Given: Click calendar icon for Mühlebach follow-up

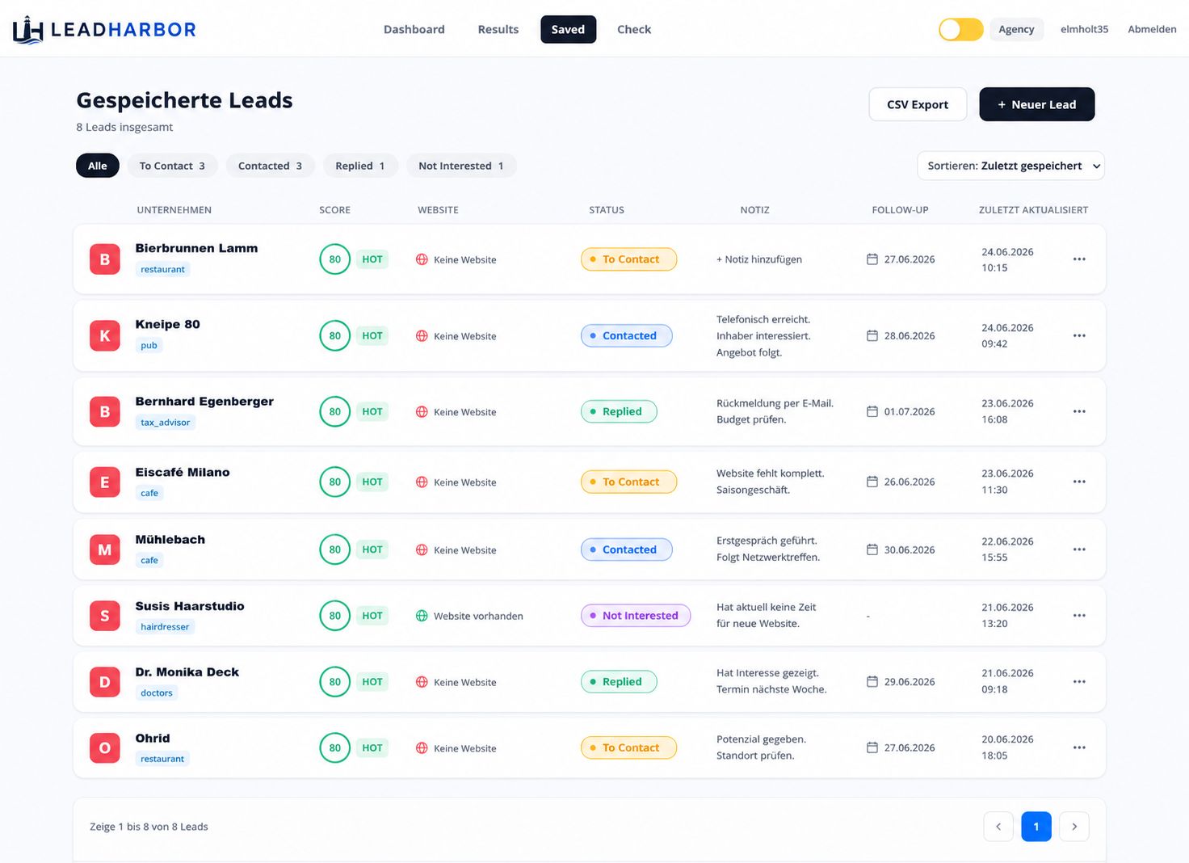Looking at the screenshot, I should 872,549.
